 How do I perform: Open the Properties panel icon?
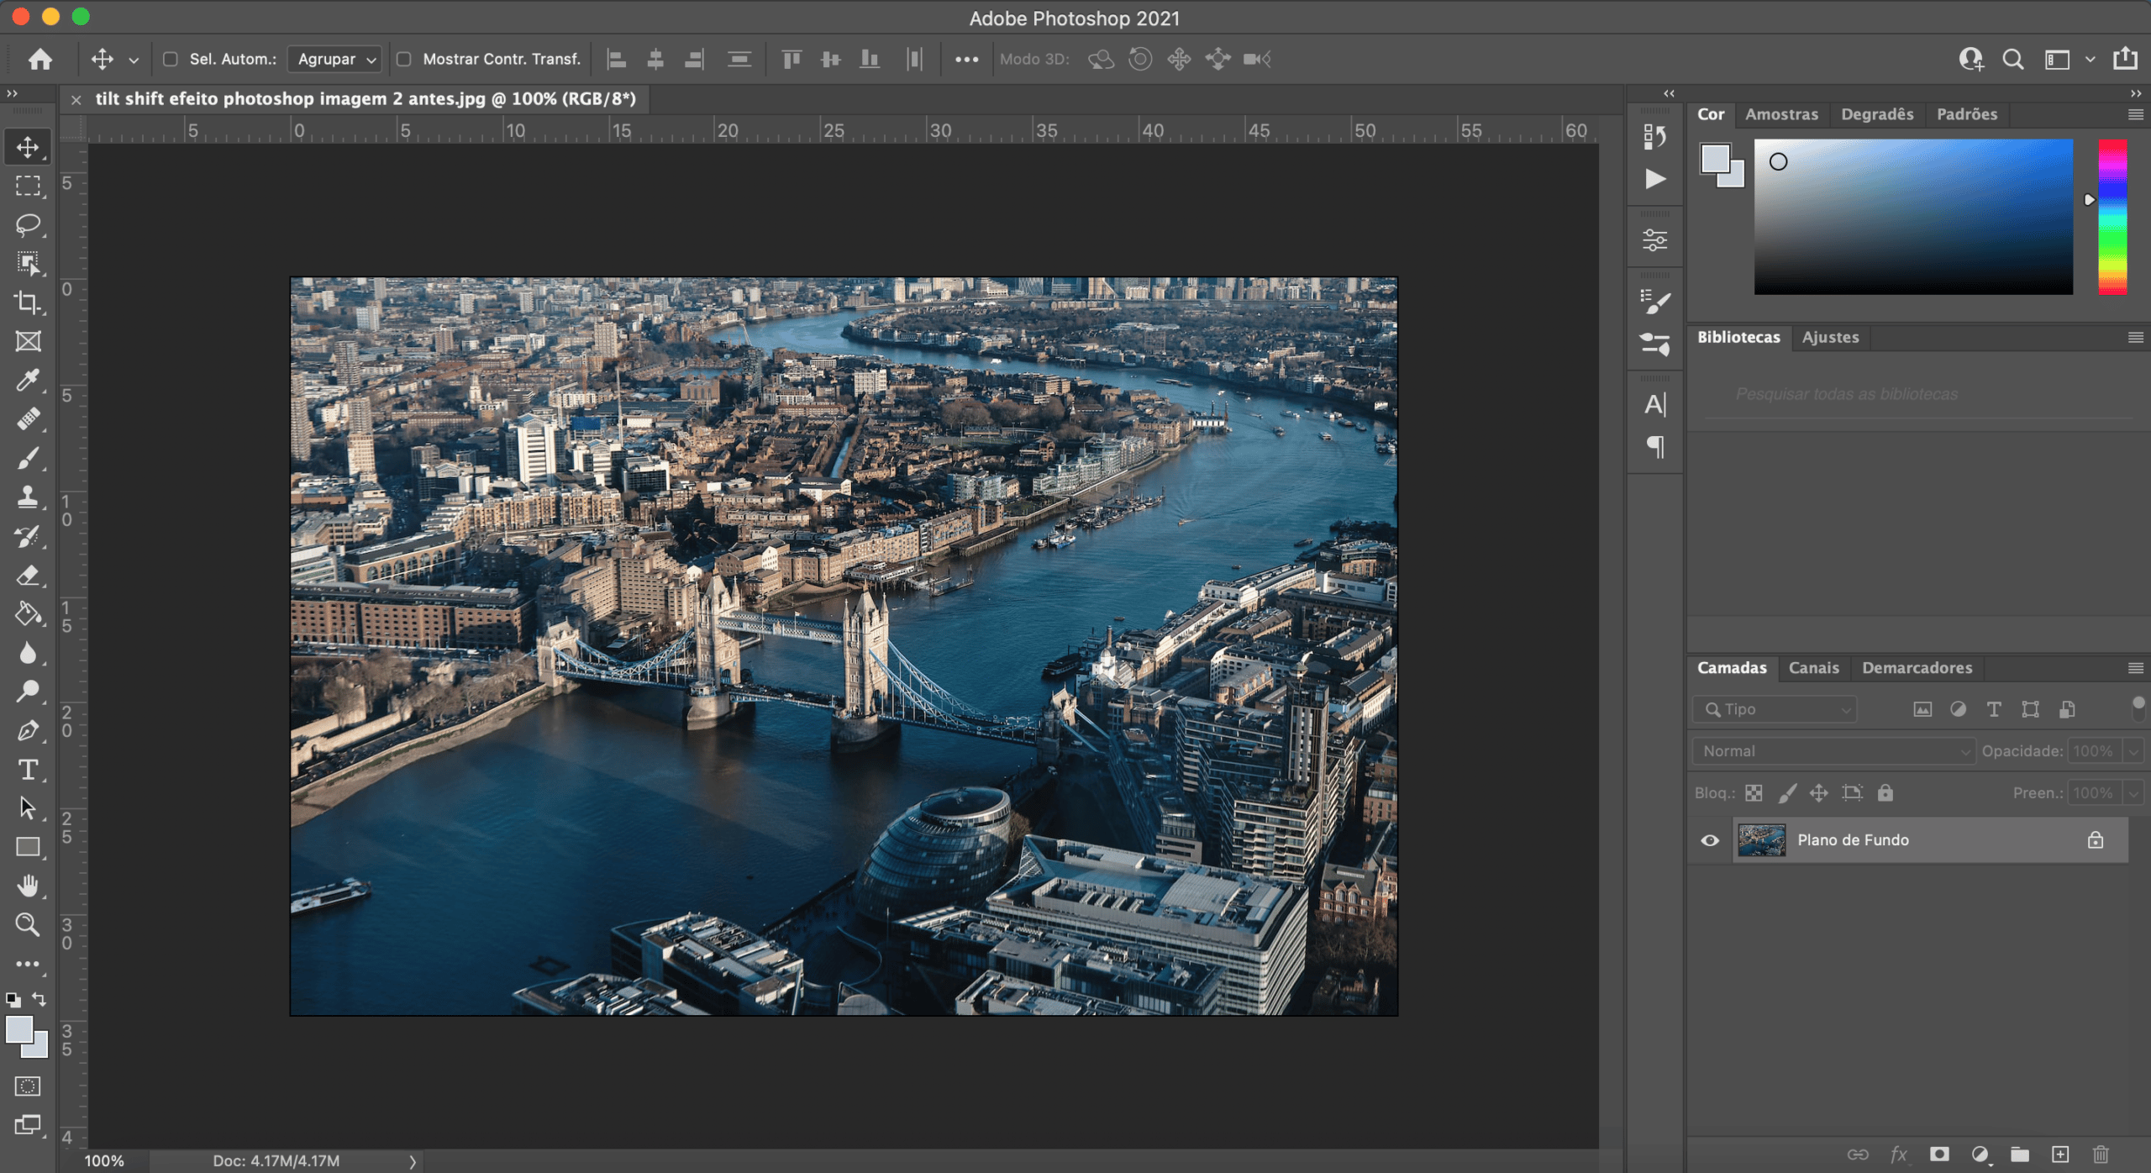(1654, 241)
